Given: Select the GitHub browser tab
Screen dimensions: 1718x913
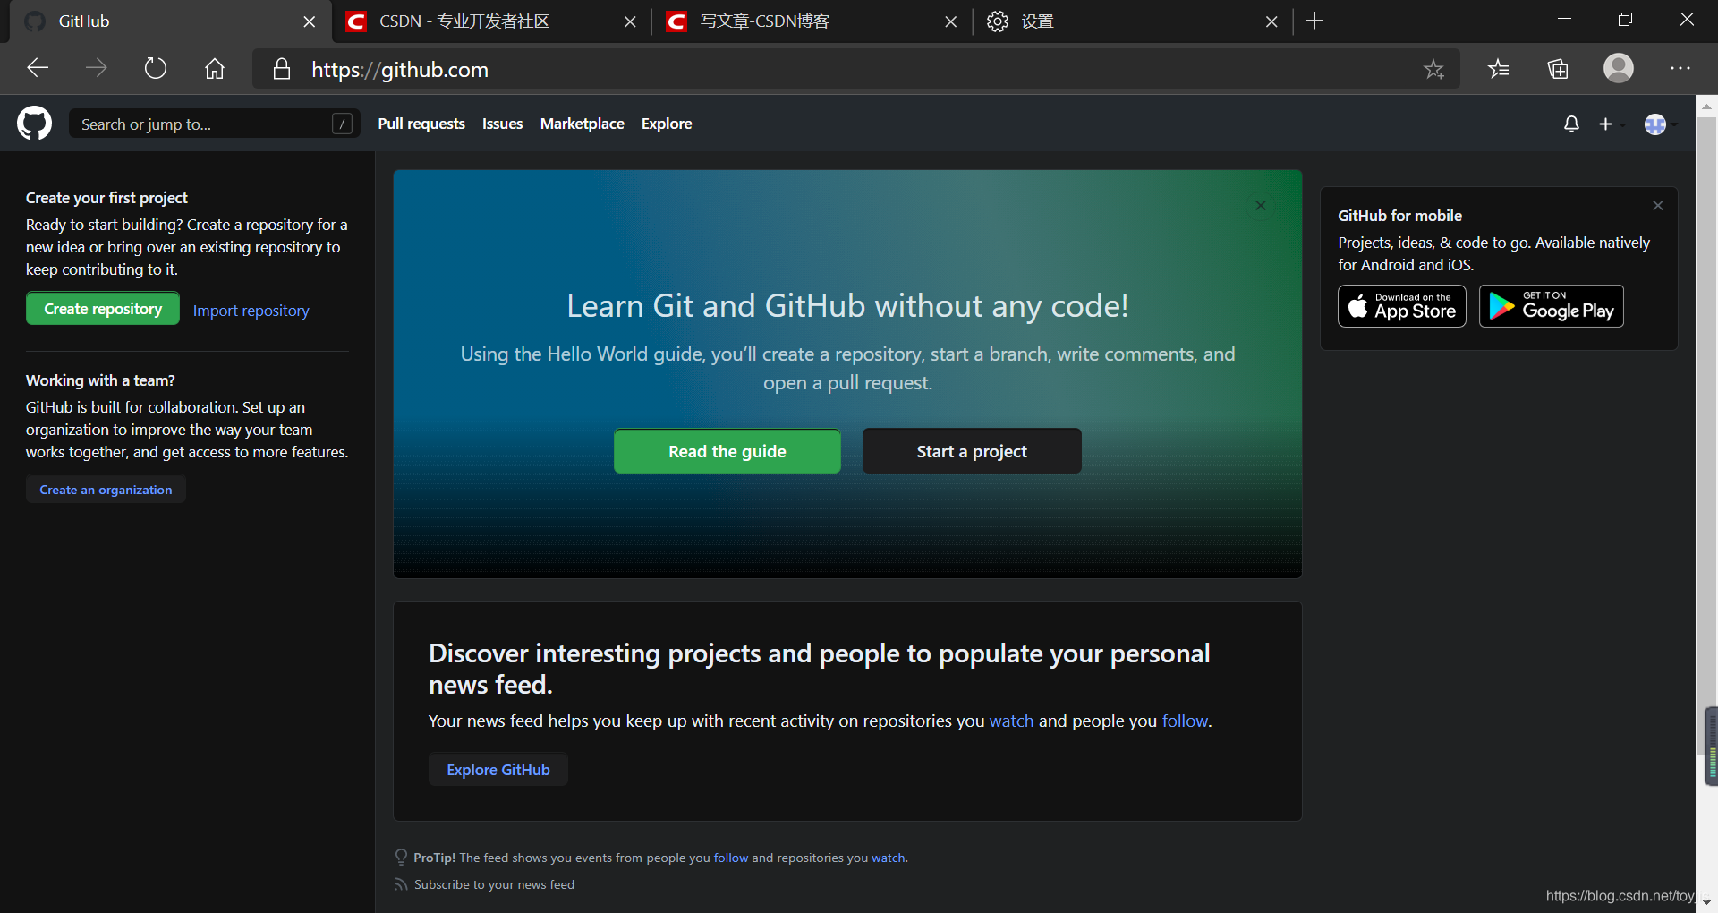Looking at the screenshot, I should point(170,21).
